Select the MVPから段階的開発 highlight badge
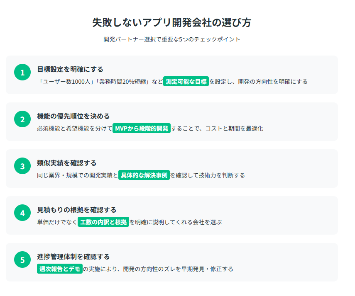Screen dimensions: 355x296 tap(142, 128)
